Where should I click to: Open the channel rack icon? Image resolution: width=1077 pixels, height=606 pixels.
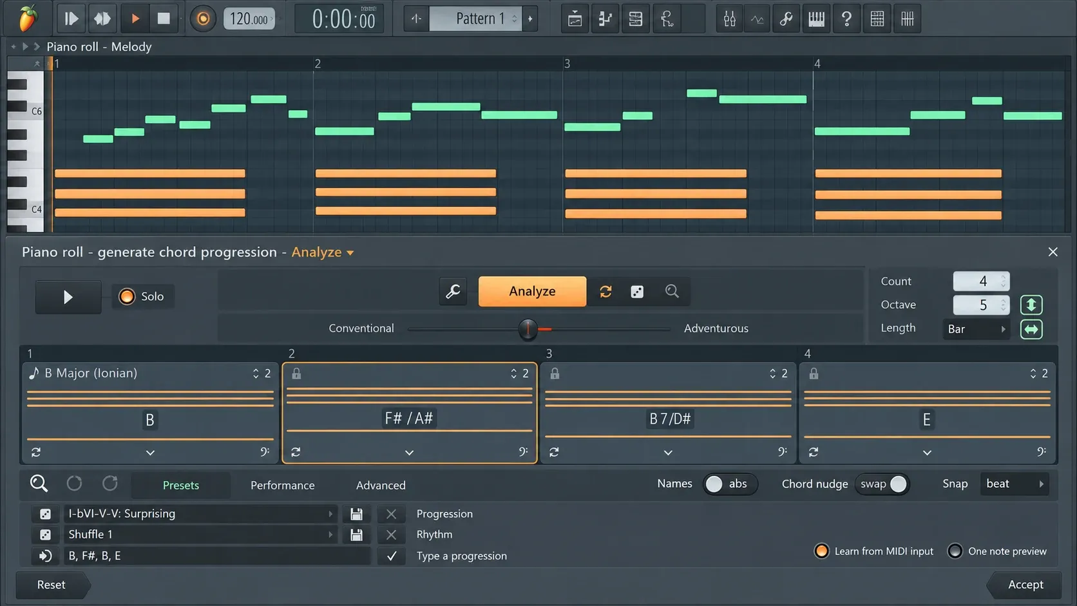click(x=636, y=19)
